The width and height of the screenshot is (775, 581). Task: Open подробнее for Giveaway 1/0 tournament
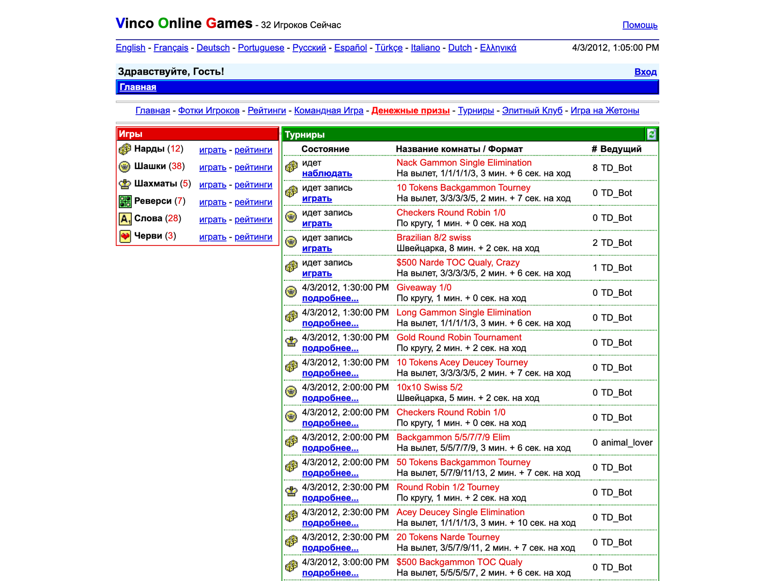click(330, 298)
